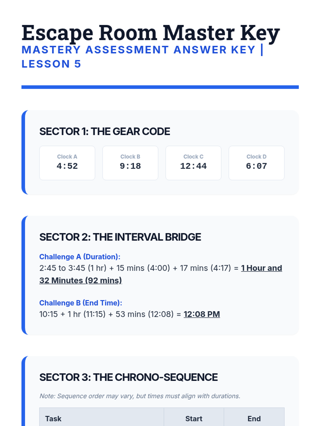Click the Clock A card showing 4:52
The width and height of the screenshot is (320, 426).
click(67, 163)
